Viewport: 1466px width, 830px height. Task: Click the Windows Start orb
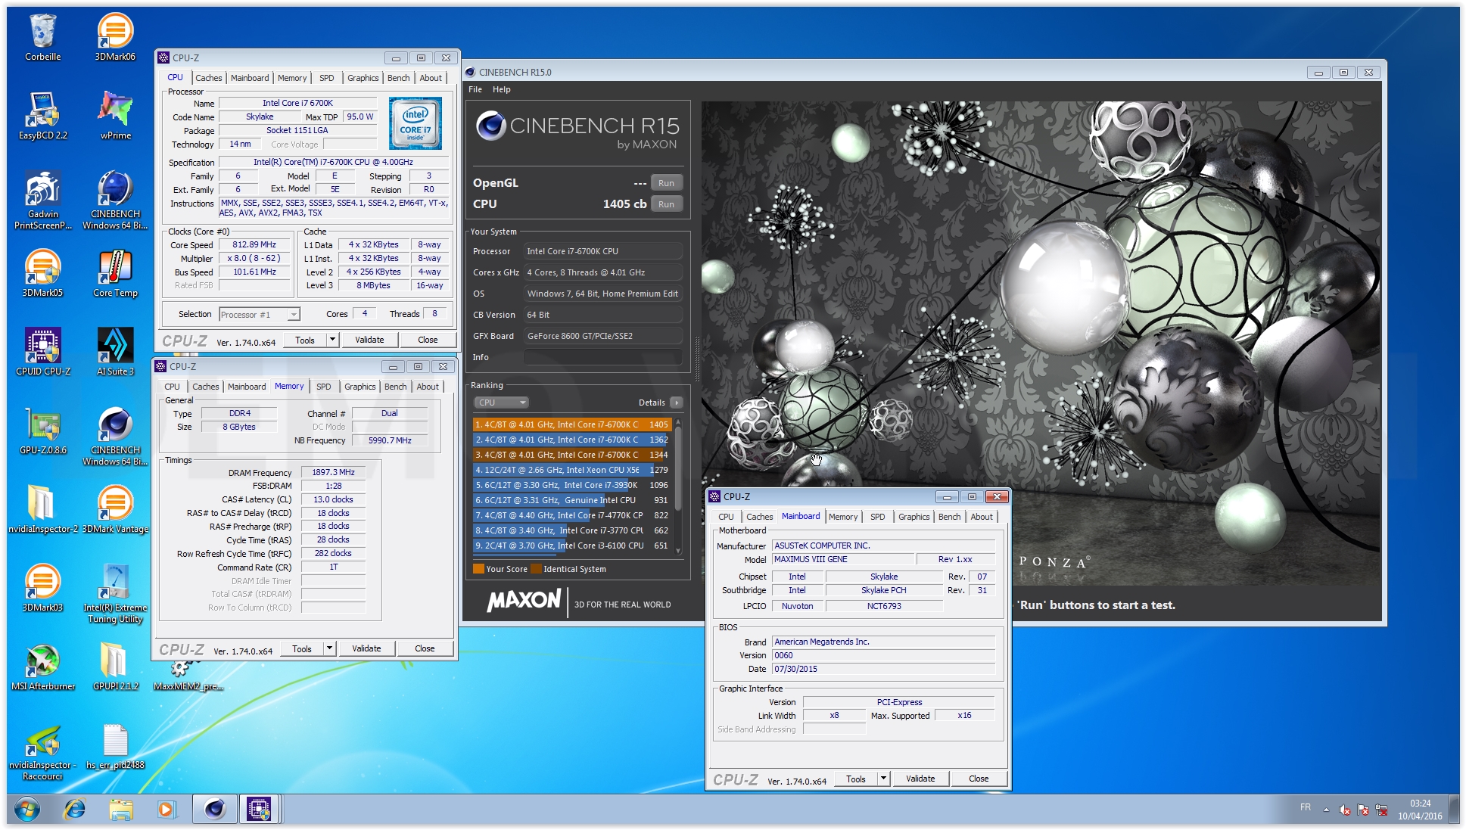(x=27, y=810)
